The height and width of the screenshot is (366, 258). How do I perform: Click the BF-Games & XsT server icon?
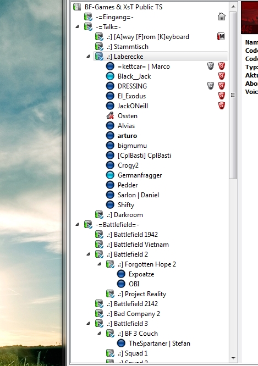click(77, 7)
